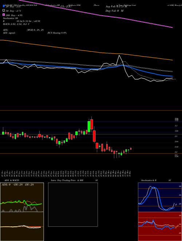Click the 'Stochastics & R' panel title
The image size is (182, 241).
[149, 180]
